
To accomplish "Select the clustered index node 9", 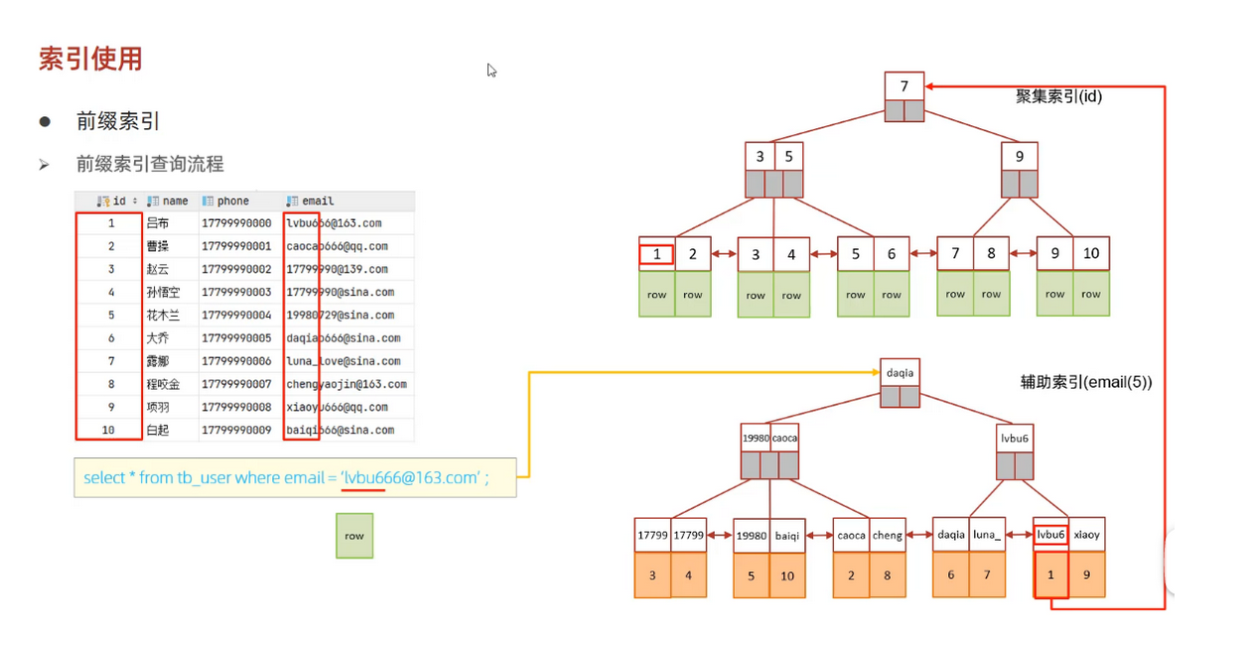I will click(x=1019, y=157).
